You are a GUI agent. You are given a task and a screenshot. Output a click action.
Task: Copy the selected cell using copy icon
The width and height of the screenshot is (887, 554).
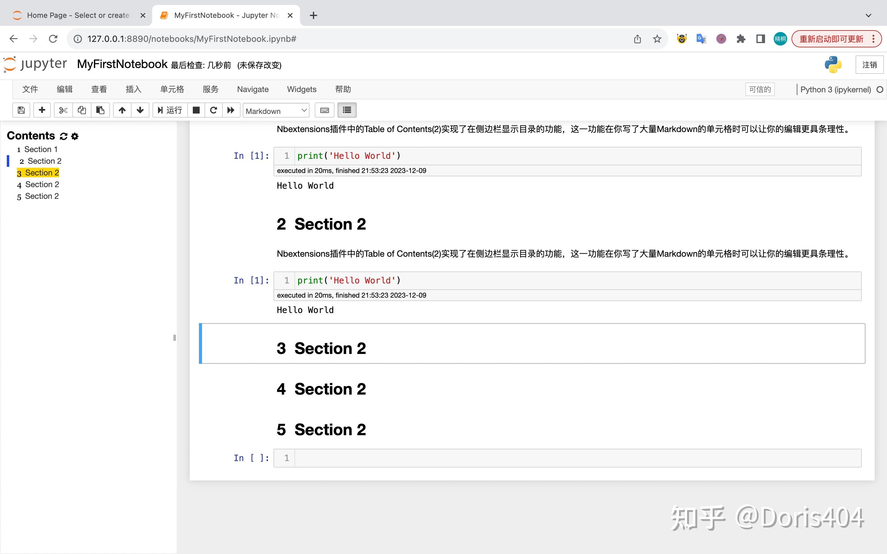pos(81,110)
